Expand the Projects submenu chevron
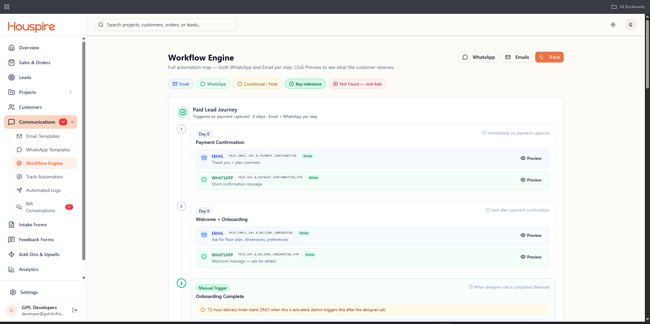The image size is (650, 324). pos(70,92)
